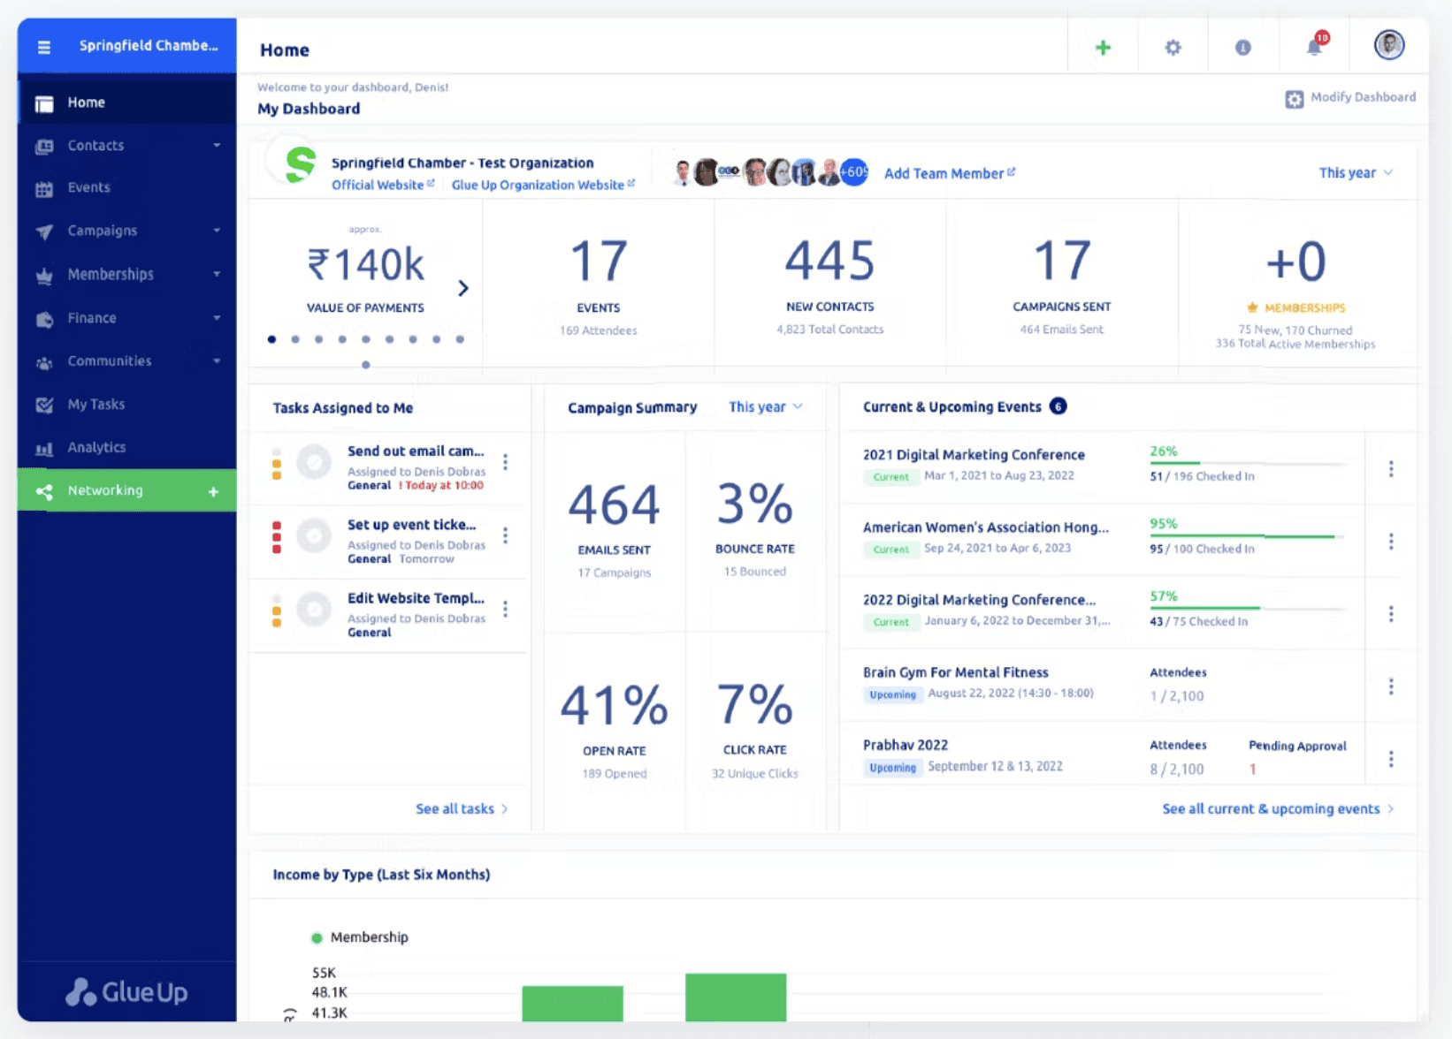Open My Tasks in the sidebar
1452x1039 pixels.
(x=126, y=405)
